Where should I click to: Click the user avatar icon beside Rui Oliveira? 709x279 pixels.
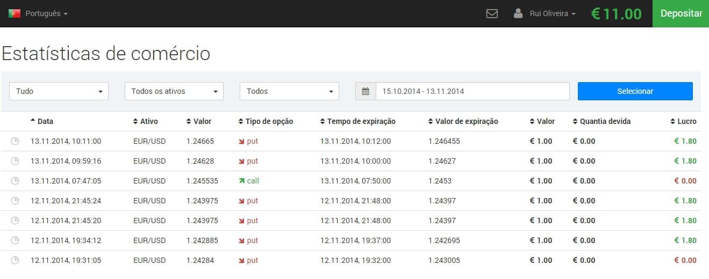(x=518, y=13)
